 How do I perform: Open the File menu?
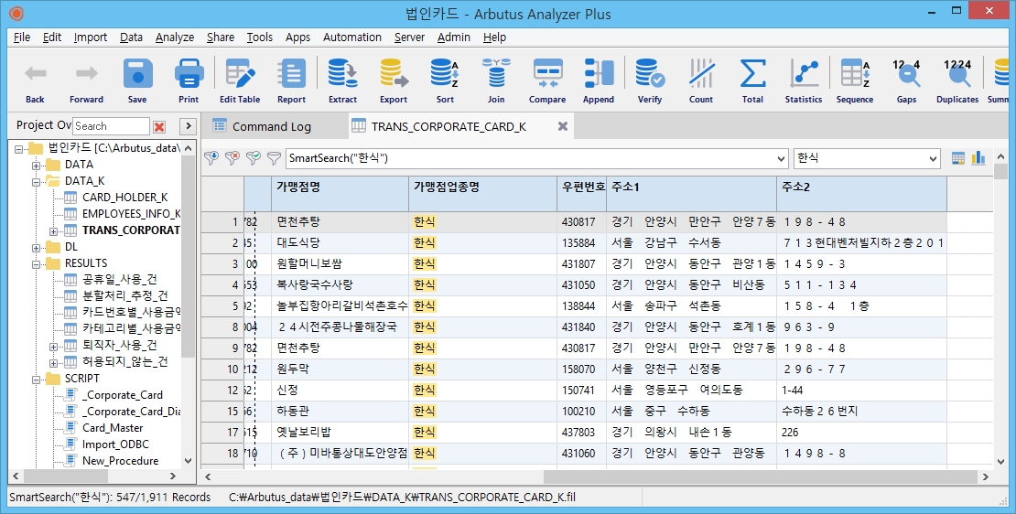tap(21, 37)
